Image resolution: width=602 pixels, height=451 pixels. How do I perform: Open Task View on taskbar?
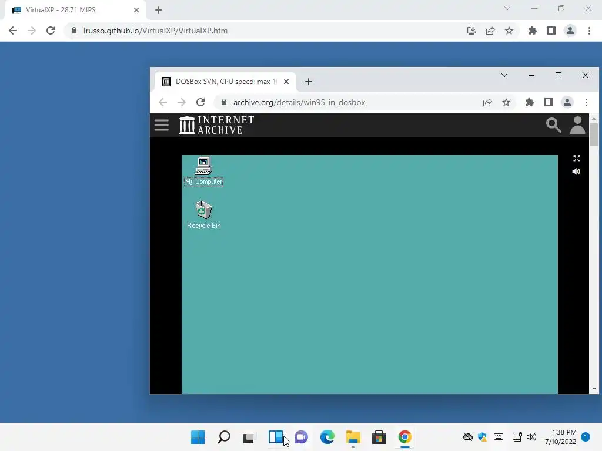pyautogui.click(x=249, y=437)
